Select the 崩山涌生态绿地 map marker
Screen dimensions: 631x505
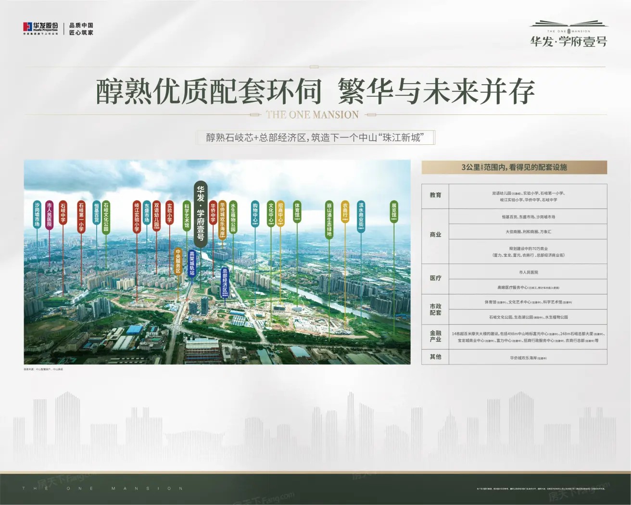tap(329, 219)
